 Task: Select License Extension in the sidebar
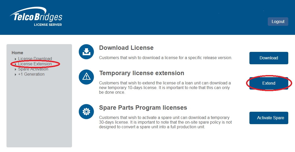35,64
